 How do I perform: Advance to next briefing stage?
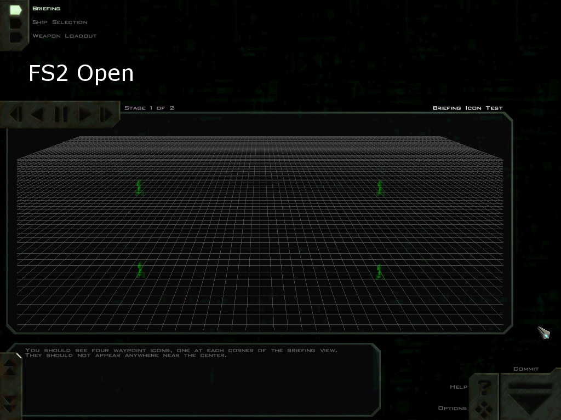(x=85, y=115)
